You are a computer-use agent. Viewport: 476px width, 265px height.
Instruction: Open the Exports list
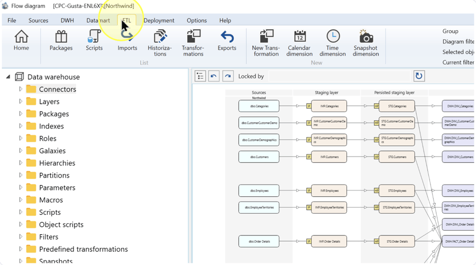pos(227,40)
